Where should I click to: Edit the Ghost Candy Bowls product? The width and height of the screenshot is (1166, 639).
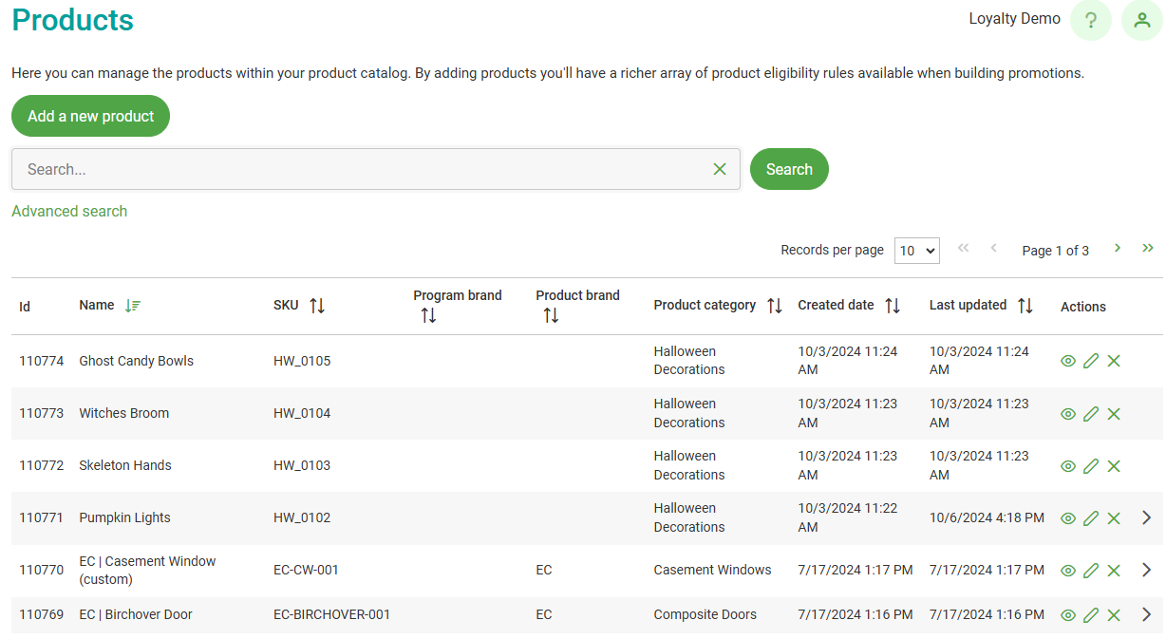tap(1091, 361)
